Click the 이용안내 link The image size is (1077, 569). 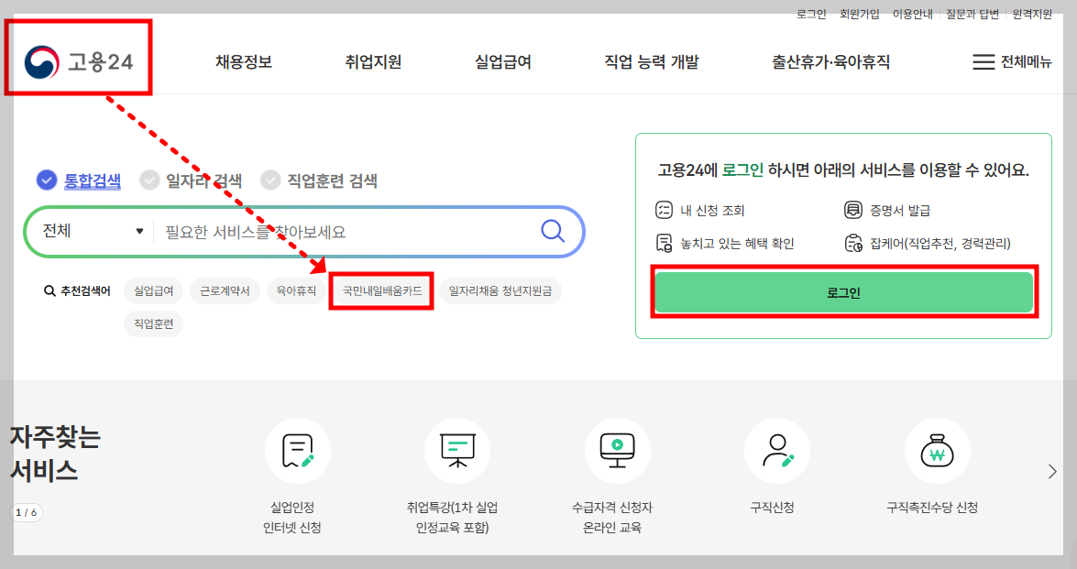(912, 15)
